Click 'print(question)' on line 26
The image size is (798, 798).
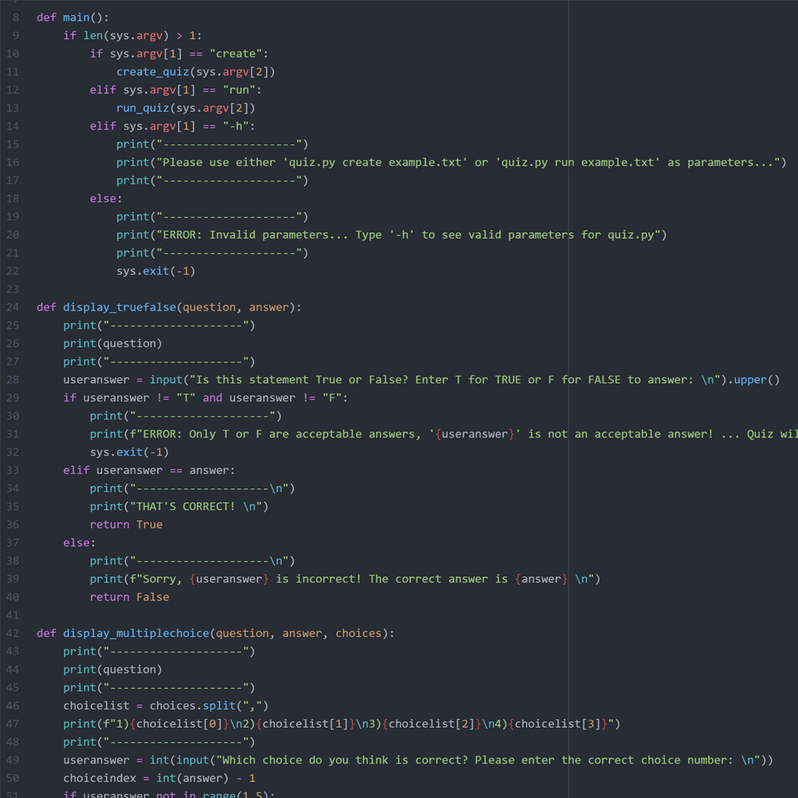click(x=113, y=343)
